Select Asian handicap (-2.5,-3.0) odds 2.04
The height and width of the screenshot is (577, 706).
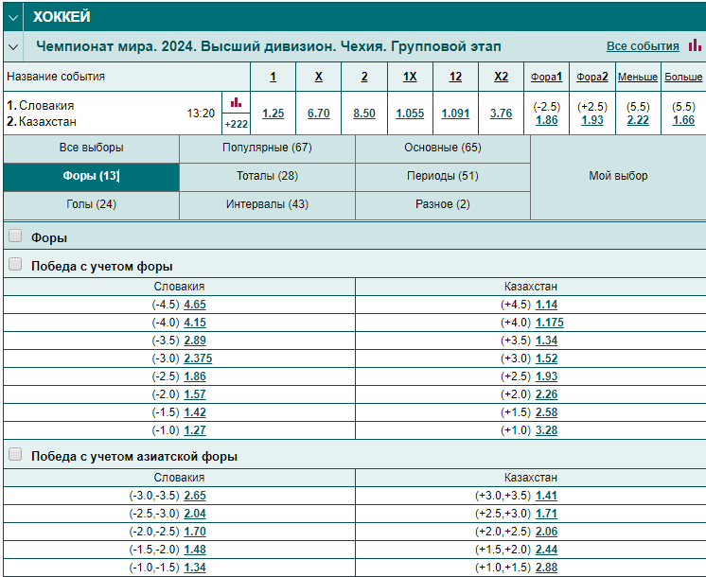(195, 514)
